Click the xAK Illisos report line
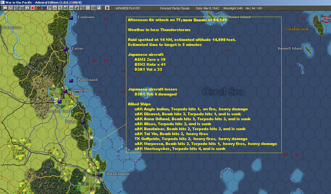This screenshot has height=194, width=331. click(173, 124)
